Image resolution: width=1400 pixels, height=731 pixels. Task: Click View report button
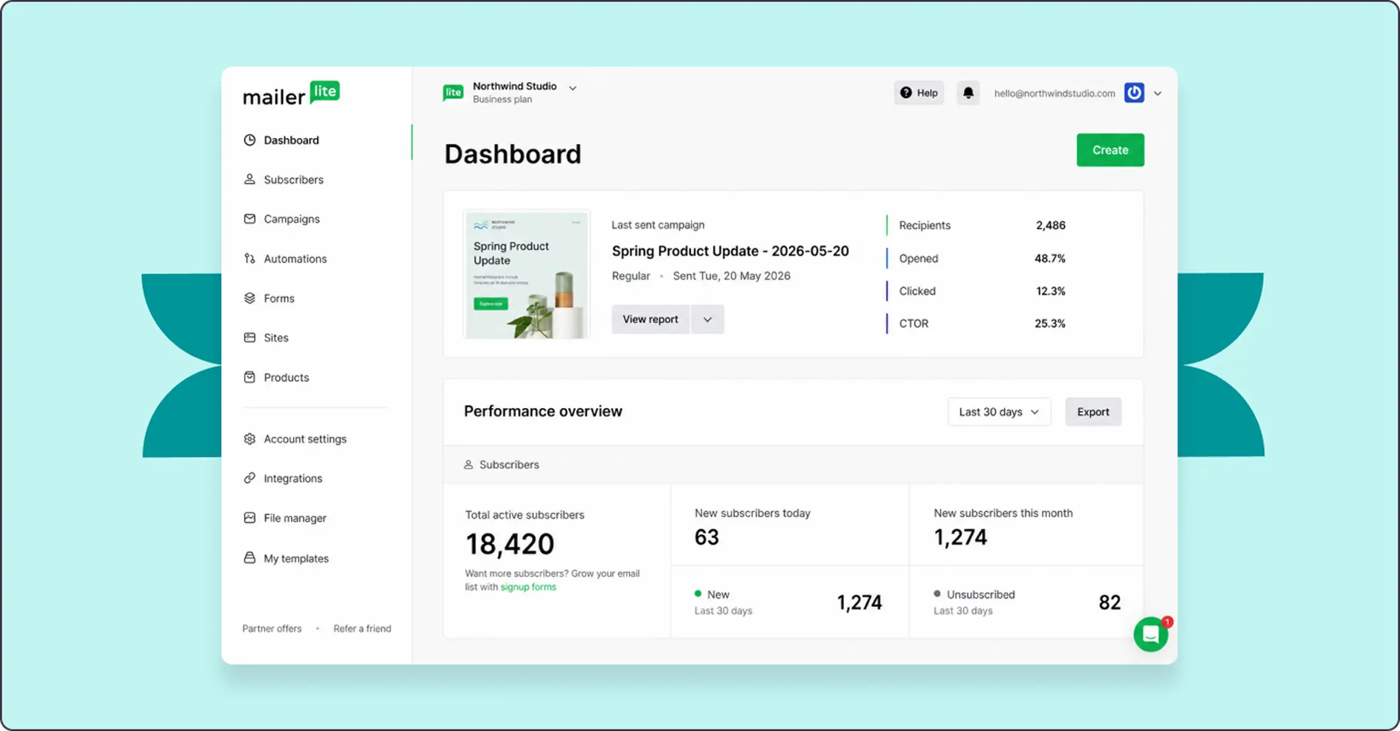pos(650,319)
